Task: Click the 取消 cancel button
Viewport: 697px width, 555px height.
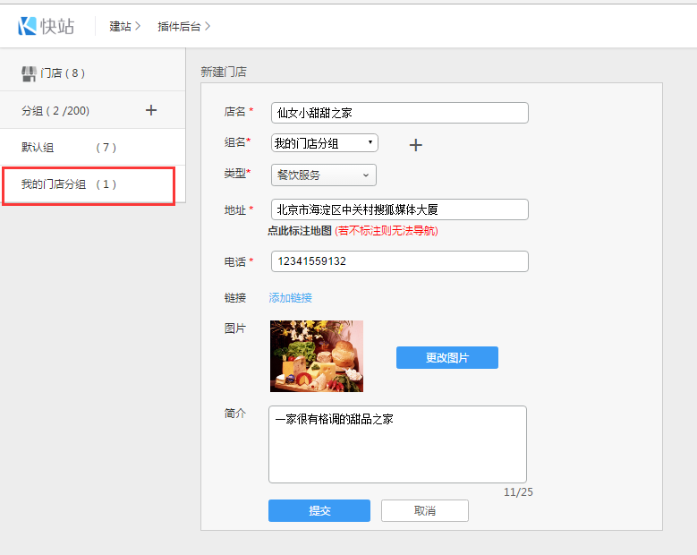Action: pyautogui.click(x=424, y=510)
